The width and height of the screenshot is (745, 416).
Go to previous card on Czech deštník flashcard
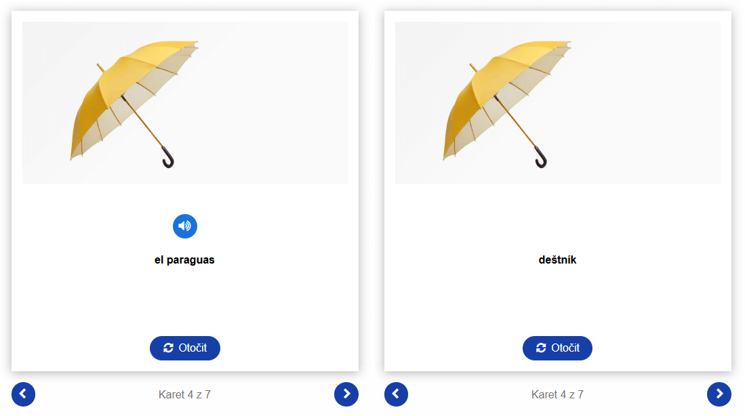click(397, 394)
